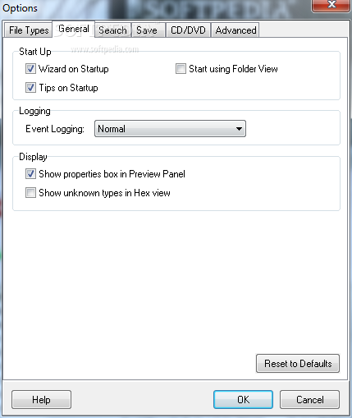Switch to the File Types tab
The width and height of the screenshot is (352, 418).
click(x=29, y=30)
